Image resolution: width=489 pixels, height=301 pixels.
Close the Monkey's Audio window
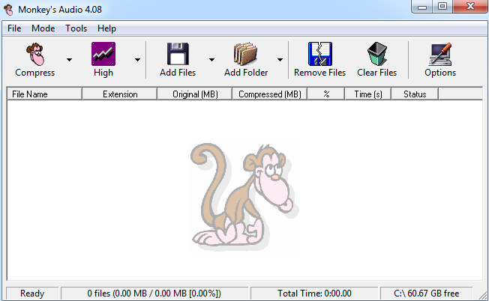(470, 7)
